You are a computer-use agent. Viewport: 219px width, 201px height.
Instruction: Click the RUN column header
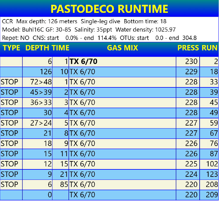pyautogui.click(x=209, y=48)
